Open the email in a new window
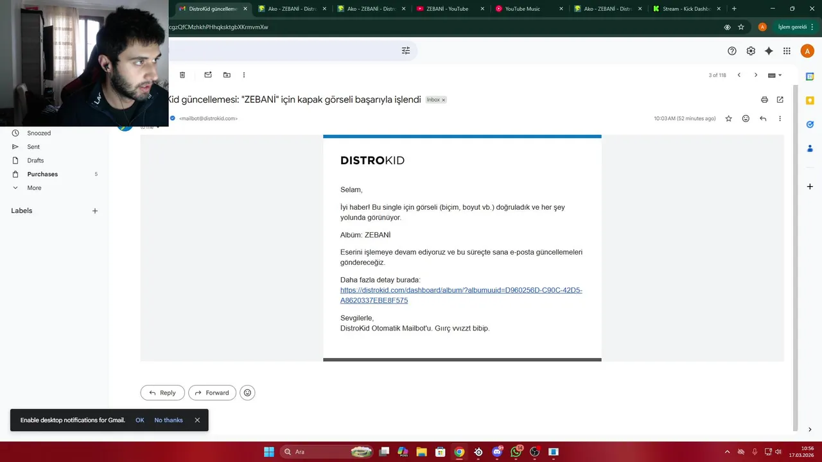This screenshot has width=822, height=462. coord(780,99)
